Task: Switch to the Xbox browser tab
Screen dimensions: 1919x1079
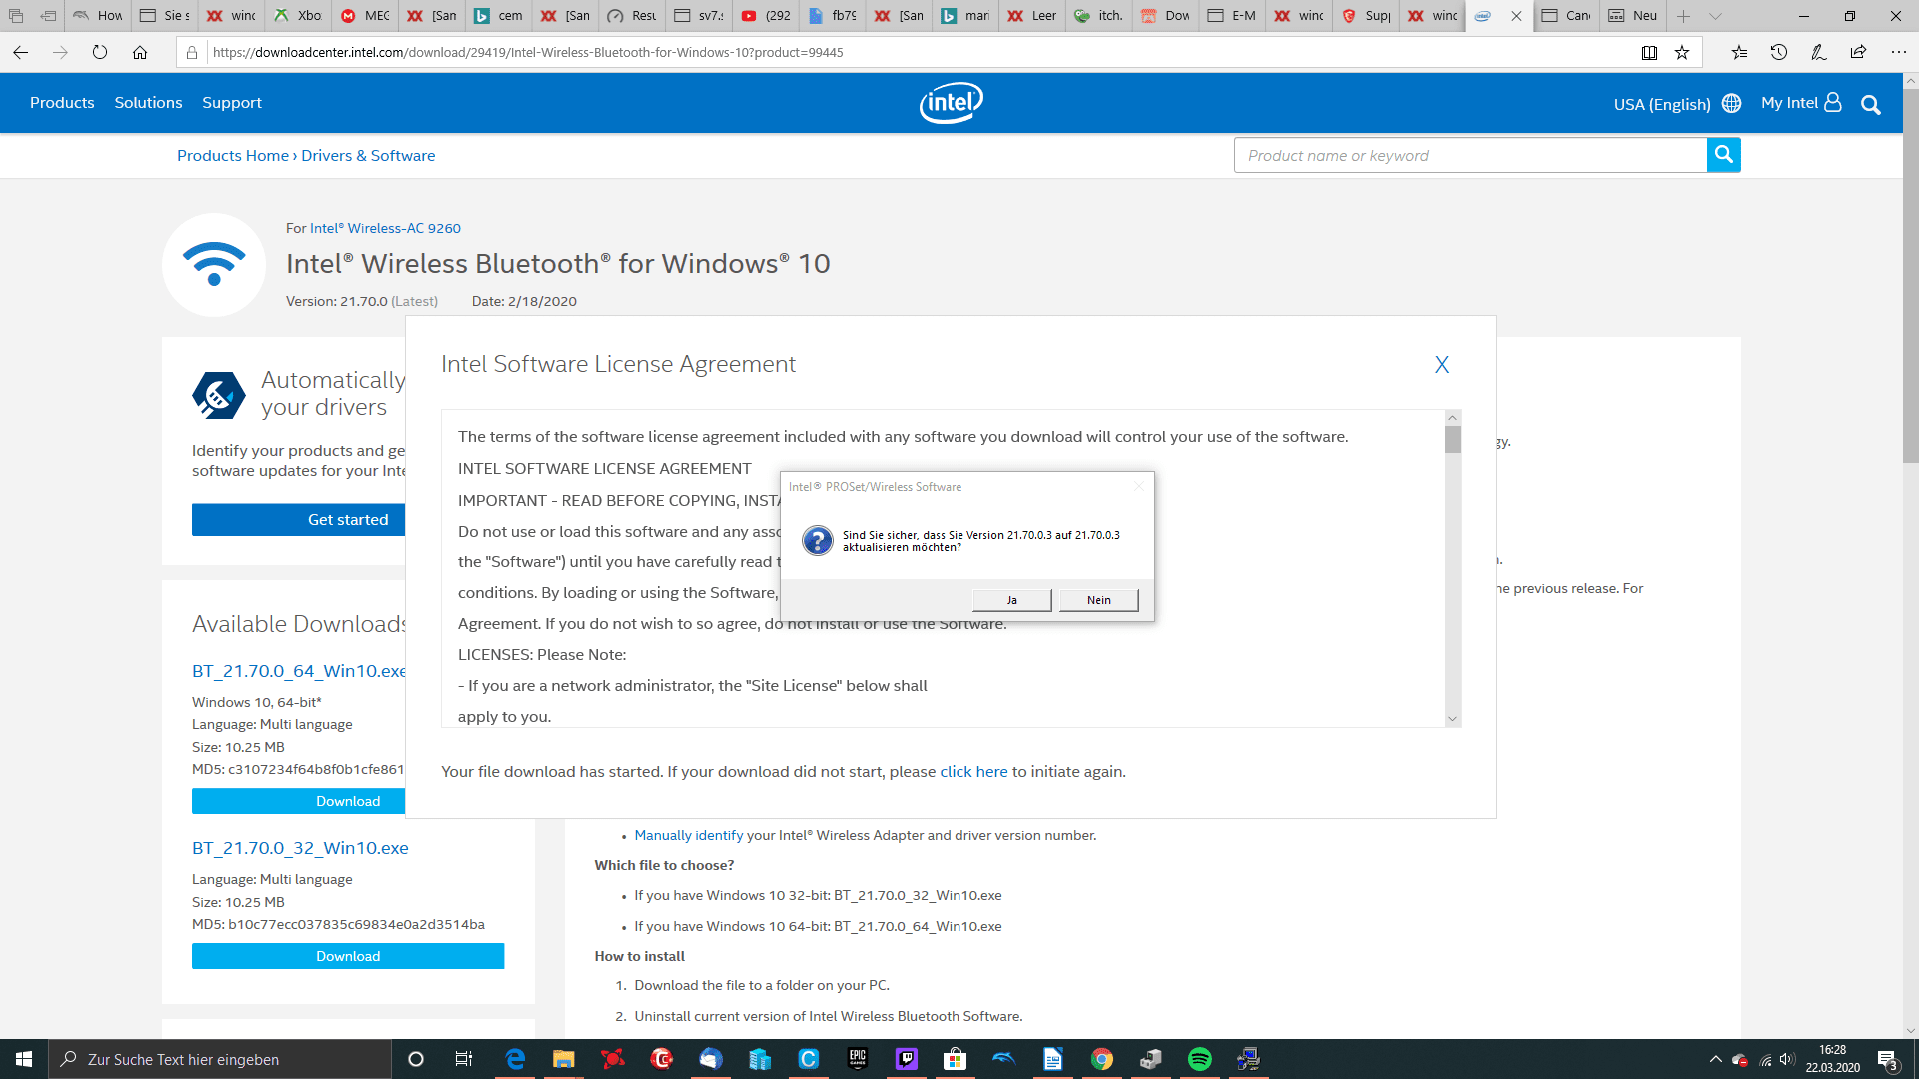Action: 298,16
